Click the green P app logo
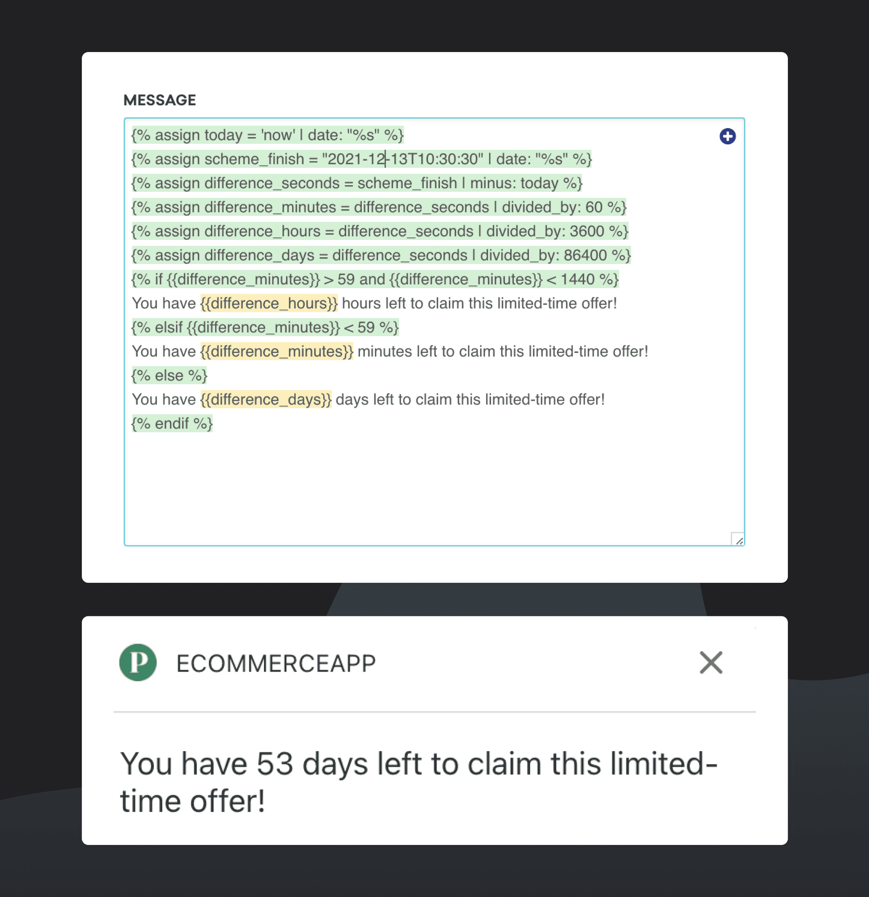 138,662
